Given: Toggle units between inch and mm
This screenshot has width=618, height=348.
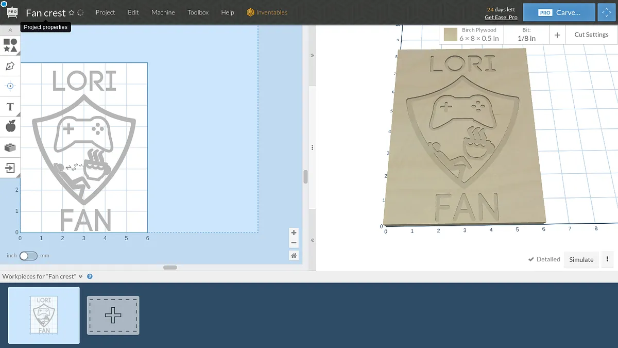Looking at the screenshot, I should pyautogui.click(x=28, y=256).
